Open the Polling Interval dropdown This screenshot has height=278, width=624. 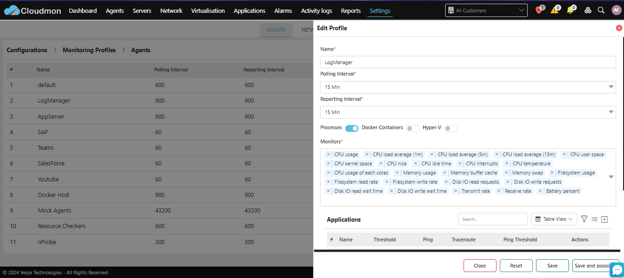pos(468,87)
